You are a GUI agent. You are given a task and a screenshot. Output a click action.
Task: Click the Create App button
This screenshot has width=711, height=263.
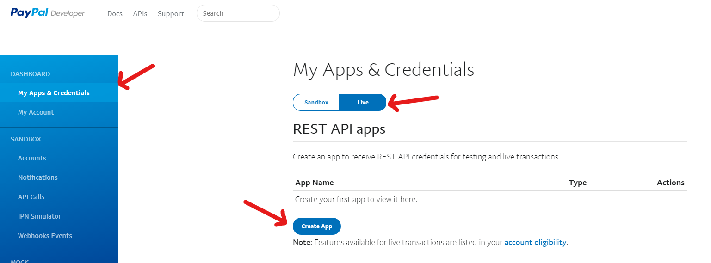[317, 226]
